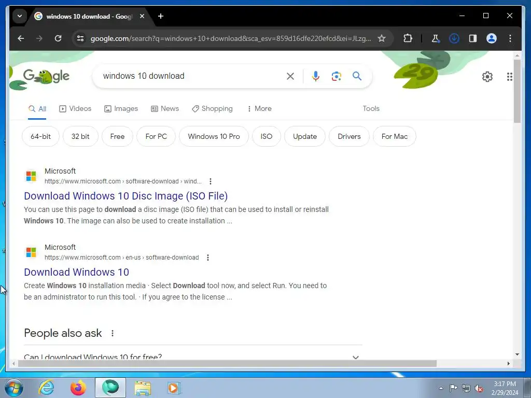
Task: Bookmark this page with the star icon
Action: click(382, 38)
